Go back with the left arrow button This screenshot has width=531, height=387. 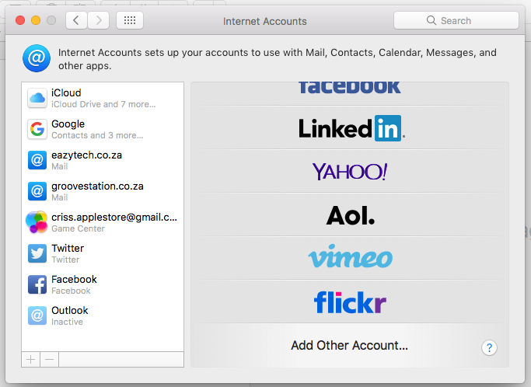click(76, 21)
